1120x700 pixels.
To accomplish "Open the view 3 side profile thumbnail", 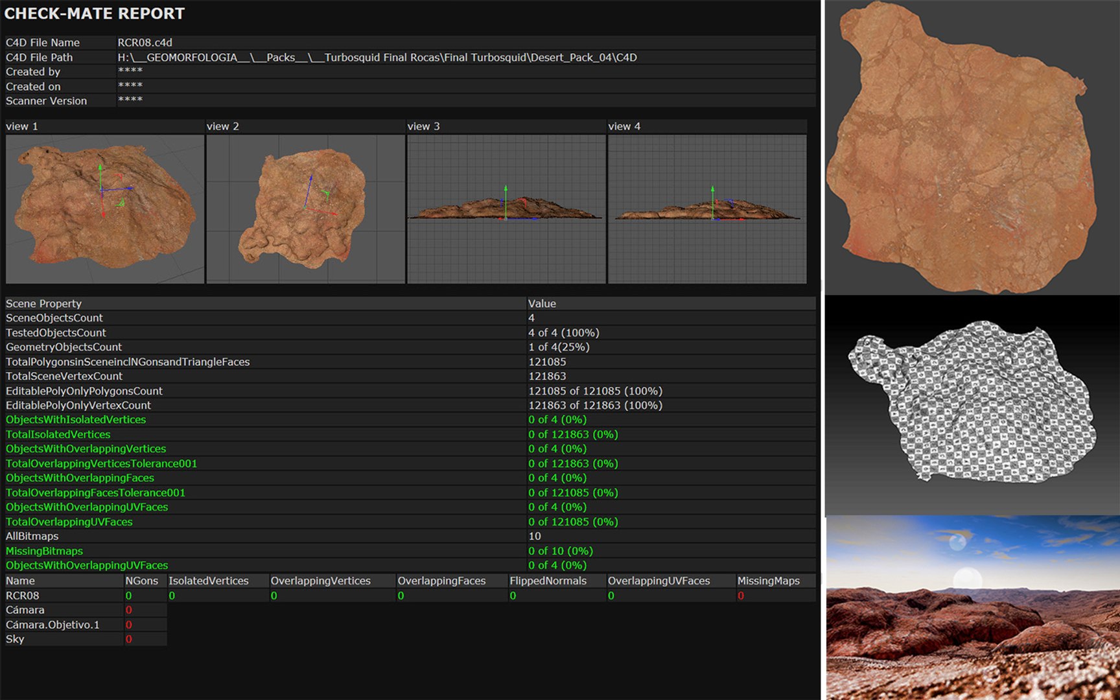I will click(x=507, y=209).
